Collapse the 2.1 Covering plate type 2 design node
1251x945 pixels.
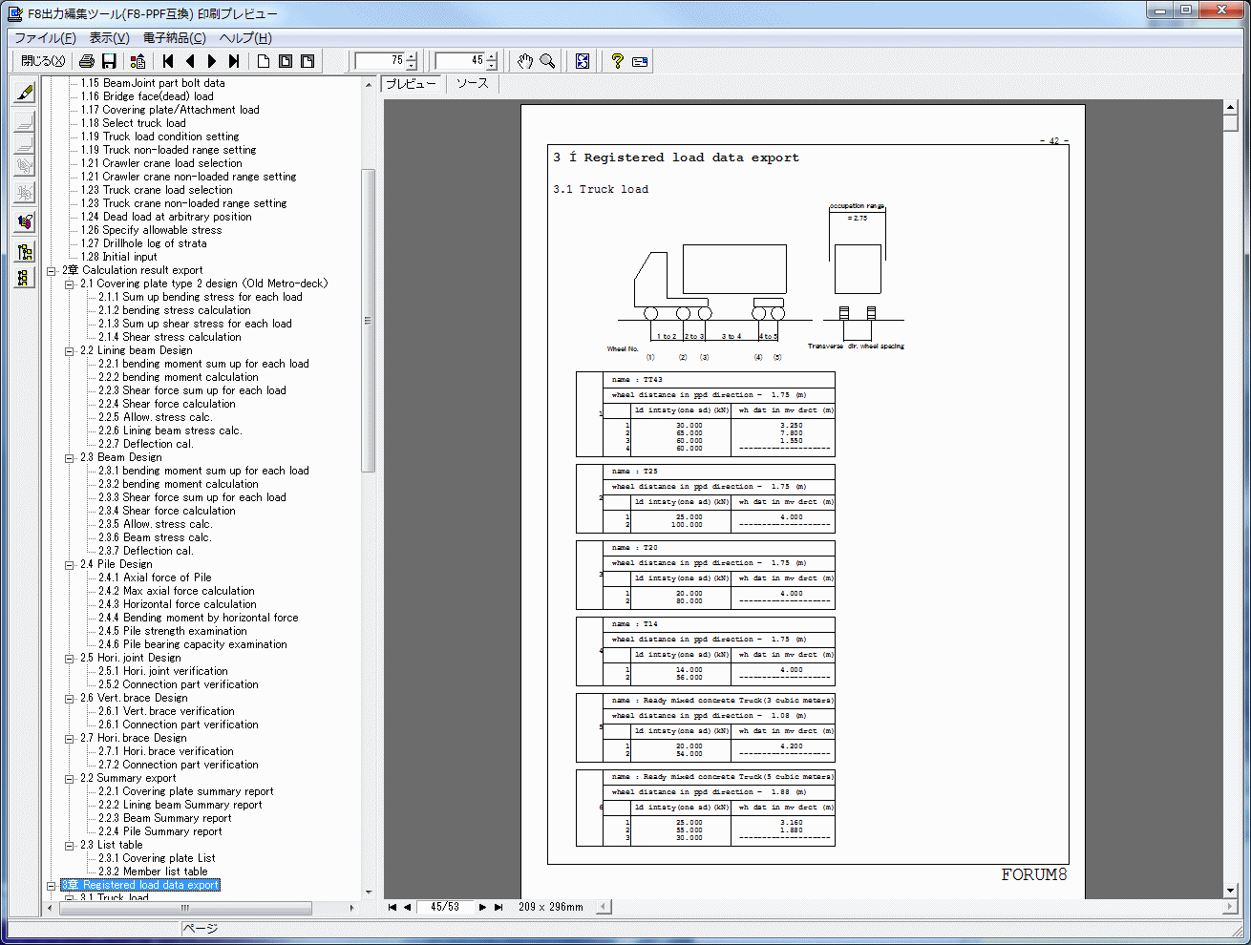[x=70, y=284]
